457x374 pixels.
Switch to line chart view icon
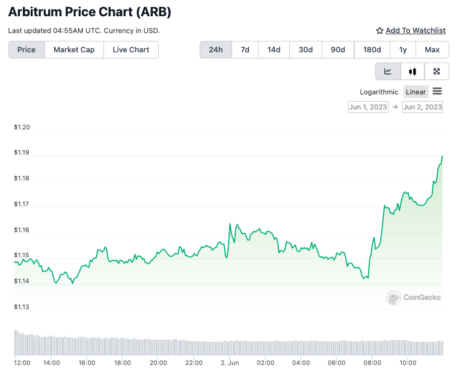388,72
